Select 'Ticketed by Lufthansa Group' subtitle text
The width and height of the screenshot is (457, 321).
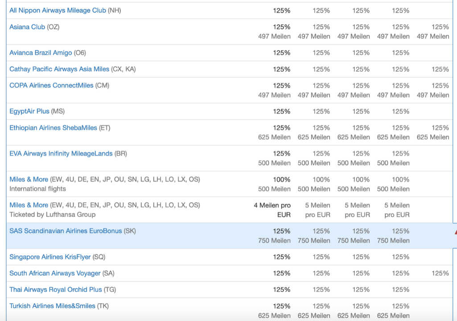pos(53,215)
